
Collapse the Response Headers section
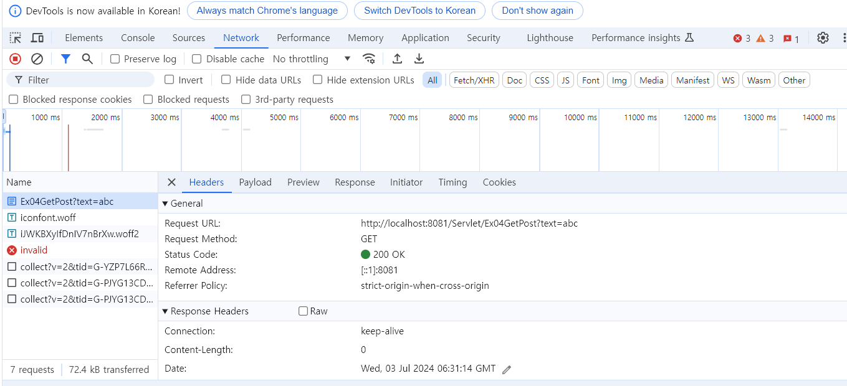tap(165, 311)
